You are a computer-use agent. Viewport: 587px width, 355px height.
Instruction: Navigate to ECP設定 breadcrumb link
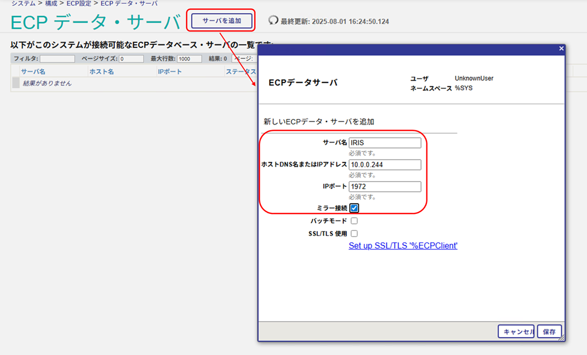(x=79, y=4)
